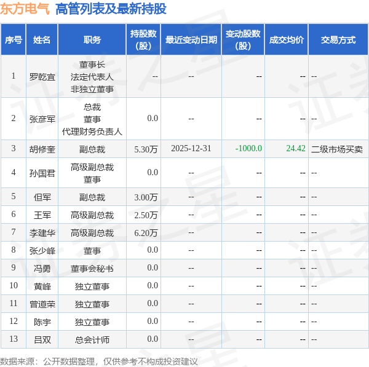Click the name 曾道荣
Viewport: 369px width, 367px height.
(x=42, y=304)
